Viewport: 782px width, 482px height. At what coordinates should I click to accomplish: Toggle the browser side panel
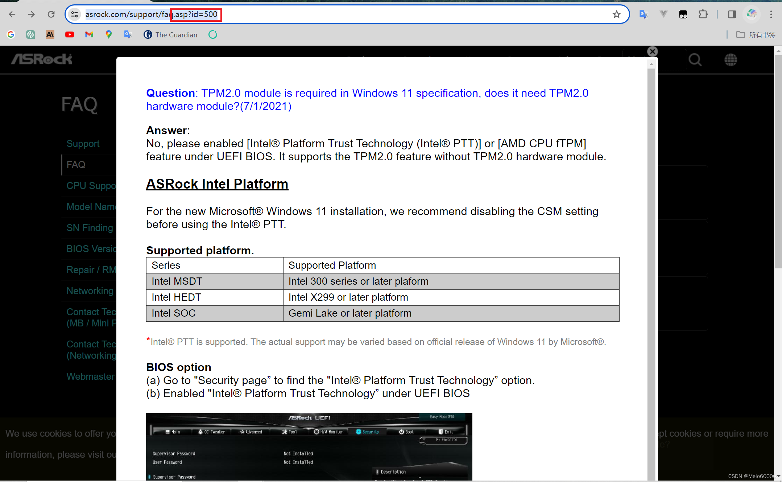732,14
